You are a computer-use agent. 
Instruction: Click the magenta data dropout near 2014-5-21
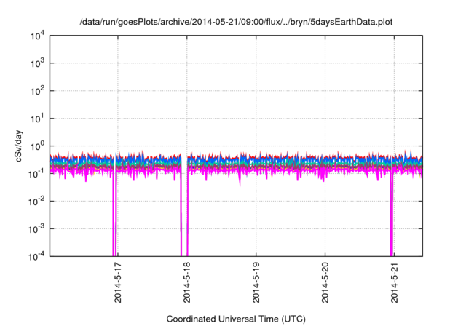click(392, 214)
